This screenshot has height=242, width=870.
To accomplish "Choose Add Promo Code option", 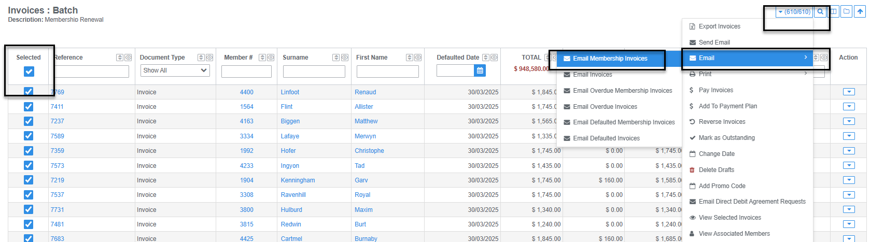I will point(748,186).
